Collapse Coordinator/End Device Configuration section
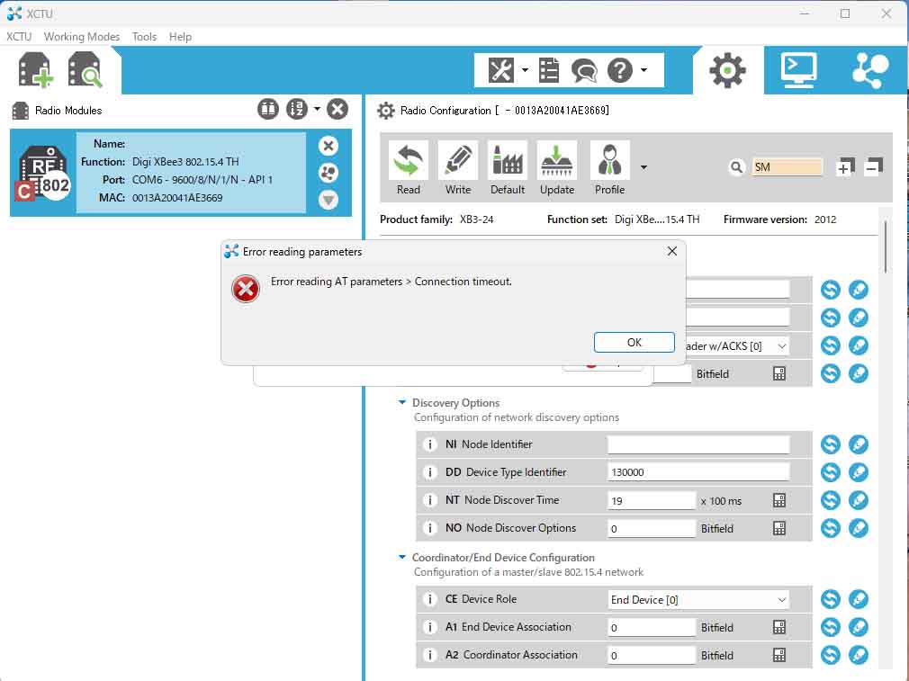 401,557
